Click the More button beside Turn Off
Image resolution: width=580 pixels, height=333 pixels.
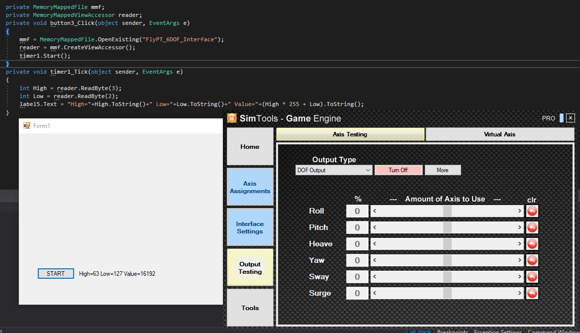(443, 170)
